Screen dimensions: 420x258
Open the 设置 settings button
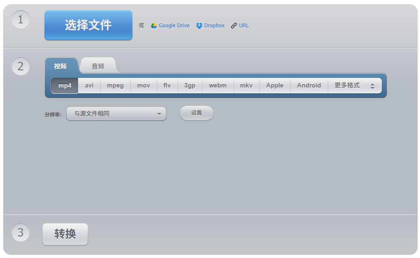[197, 113]
